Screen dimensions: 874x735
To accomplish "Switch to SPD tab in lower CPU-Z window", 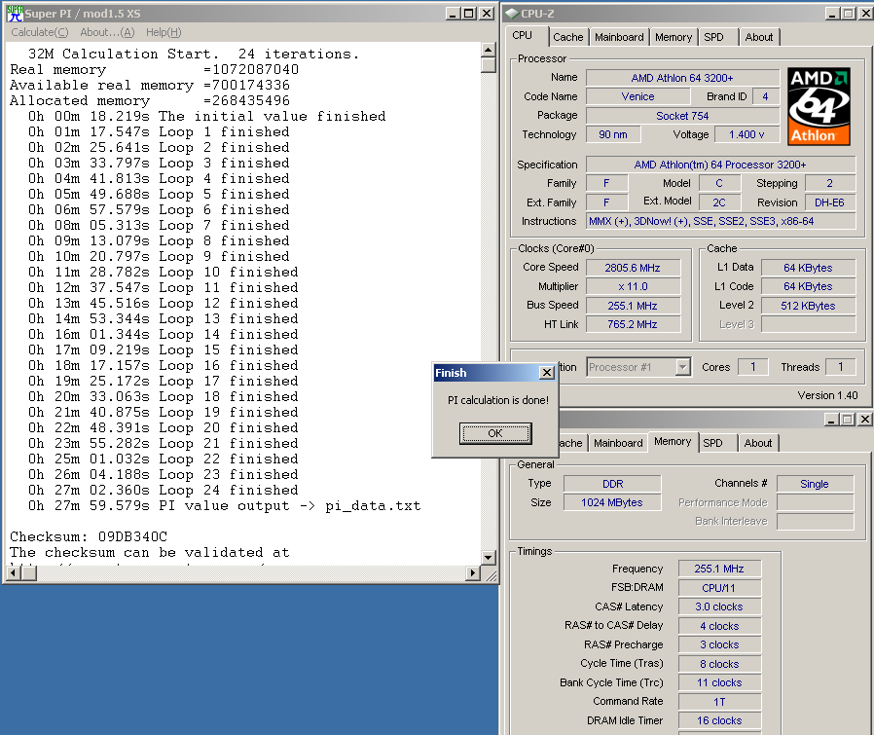I will [712, 443].
